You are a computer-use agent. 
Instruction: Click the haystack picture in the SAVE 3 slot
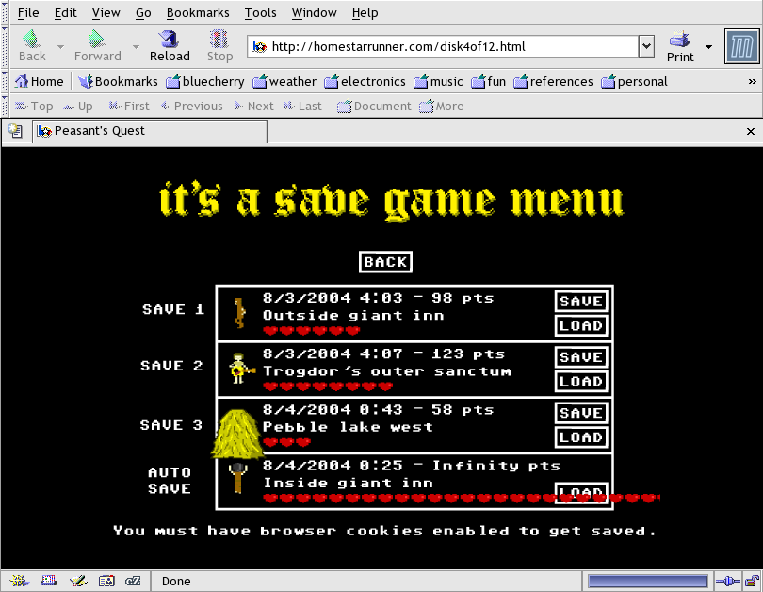tap(236, 435)
